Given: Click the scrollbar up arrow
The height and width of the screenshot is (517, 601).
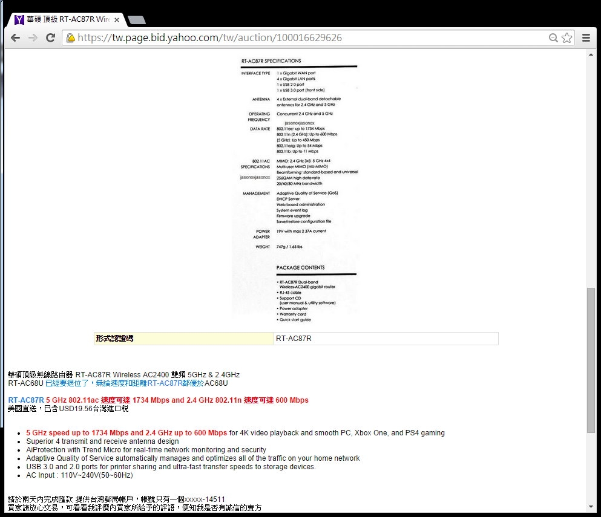Looking at the screenshot, I should [591, 55].
